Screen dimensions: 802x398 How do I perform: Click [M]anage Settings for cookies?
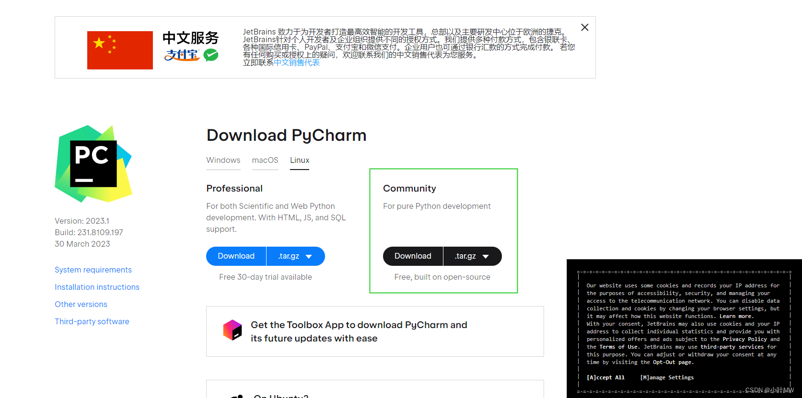pos(667,377)
